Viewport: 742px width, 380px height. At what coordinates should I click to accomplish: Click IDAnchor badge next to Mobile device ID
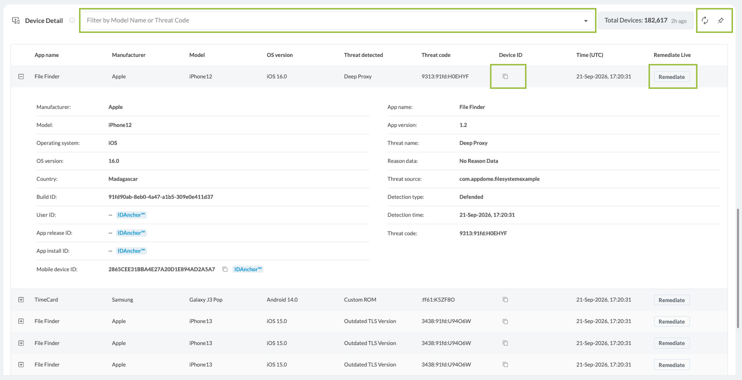[x=248, y=269]
